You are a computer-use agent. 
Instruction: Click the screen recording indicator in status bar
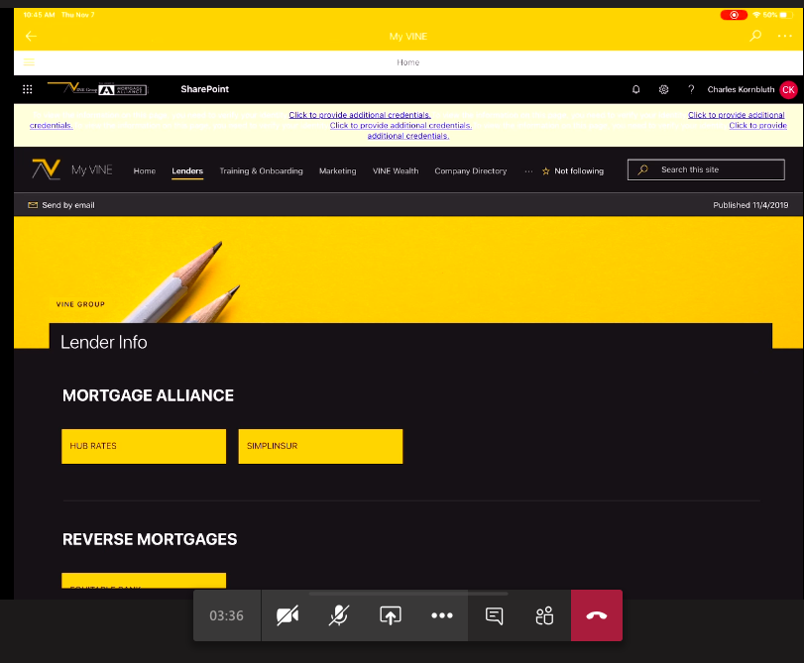coord(734,15)
